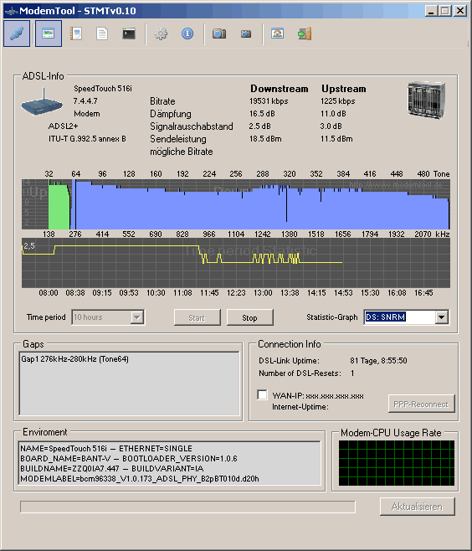Show the blue info icon
Image resolution: width=472 pixels, height=551 pixels.
[187, 33]
